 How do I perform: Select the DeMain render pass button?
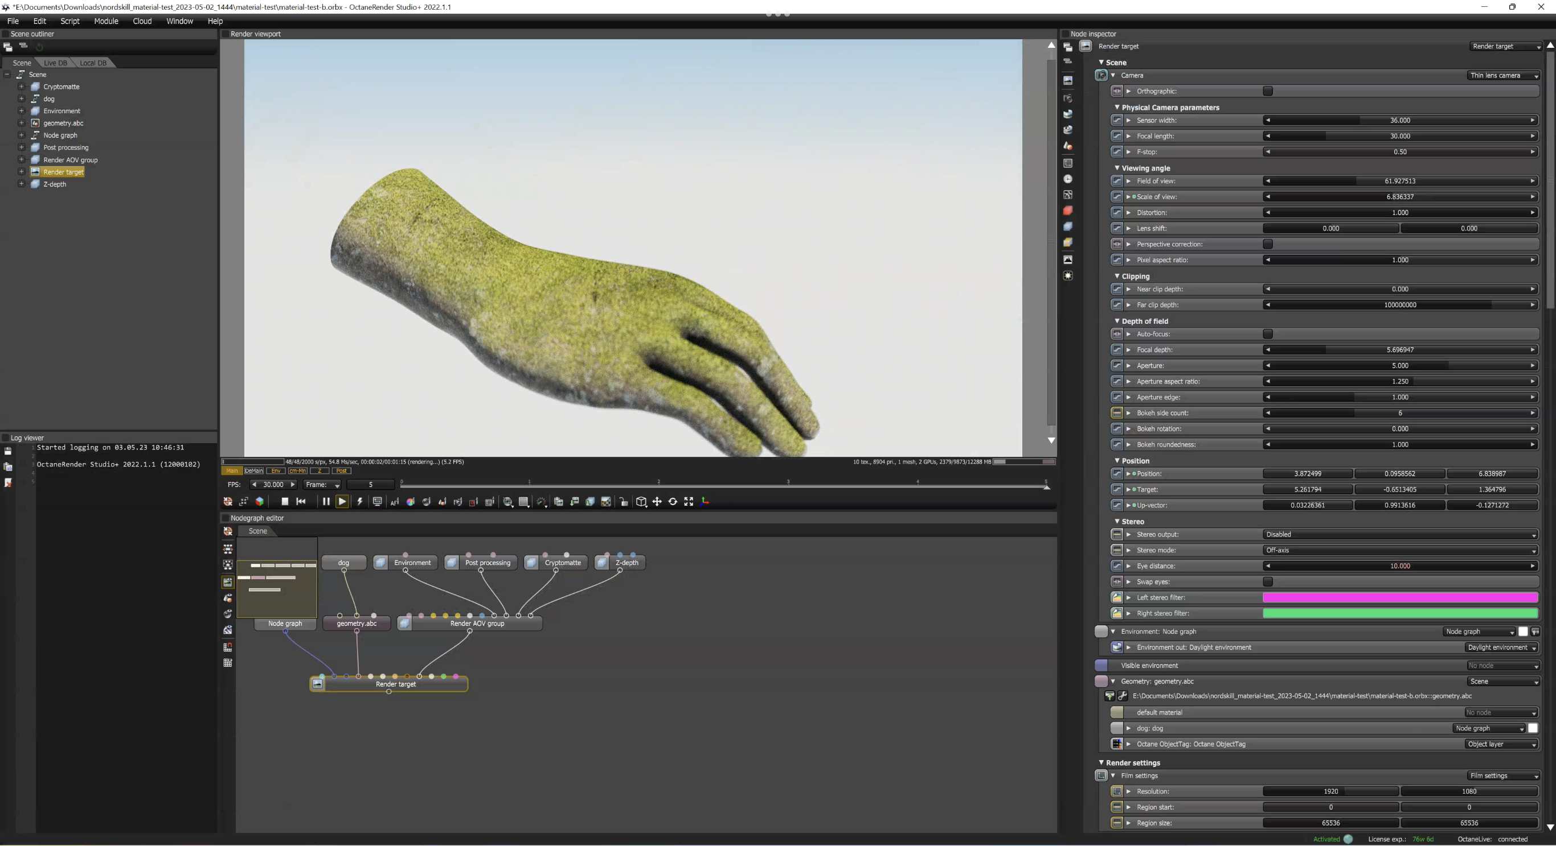[253, 471]
